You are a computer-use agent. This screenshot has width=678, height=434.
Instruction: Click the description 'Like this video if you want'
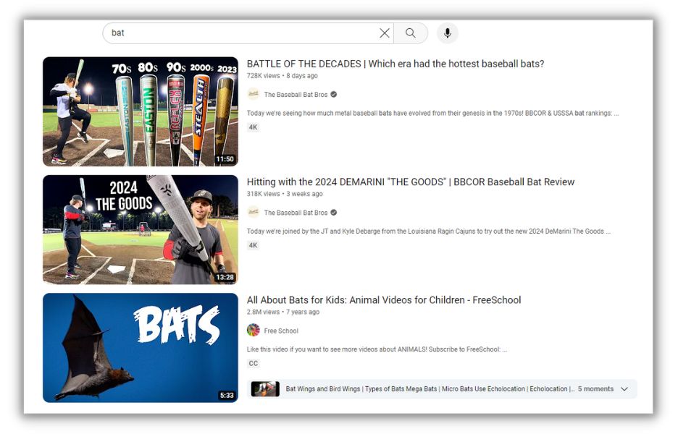(377, 349)
